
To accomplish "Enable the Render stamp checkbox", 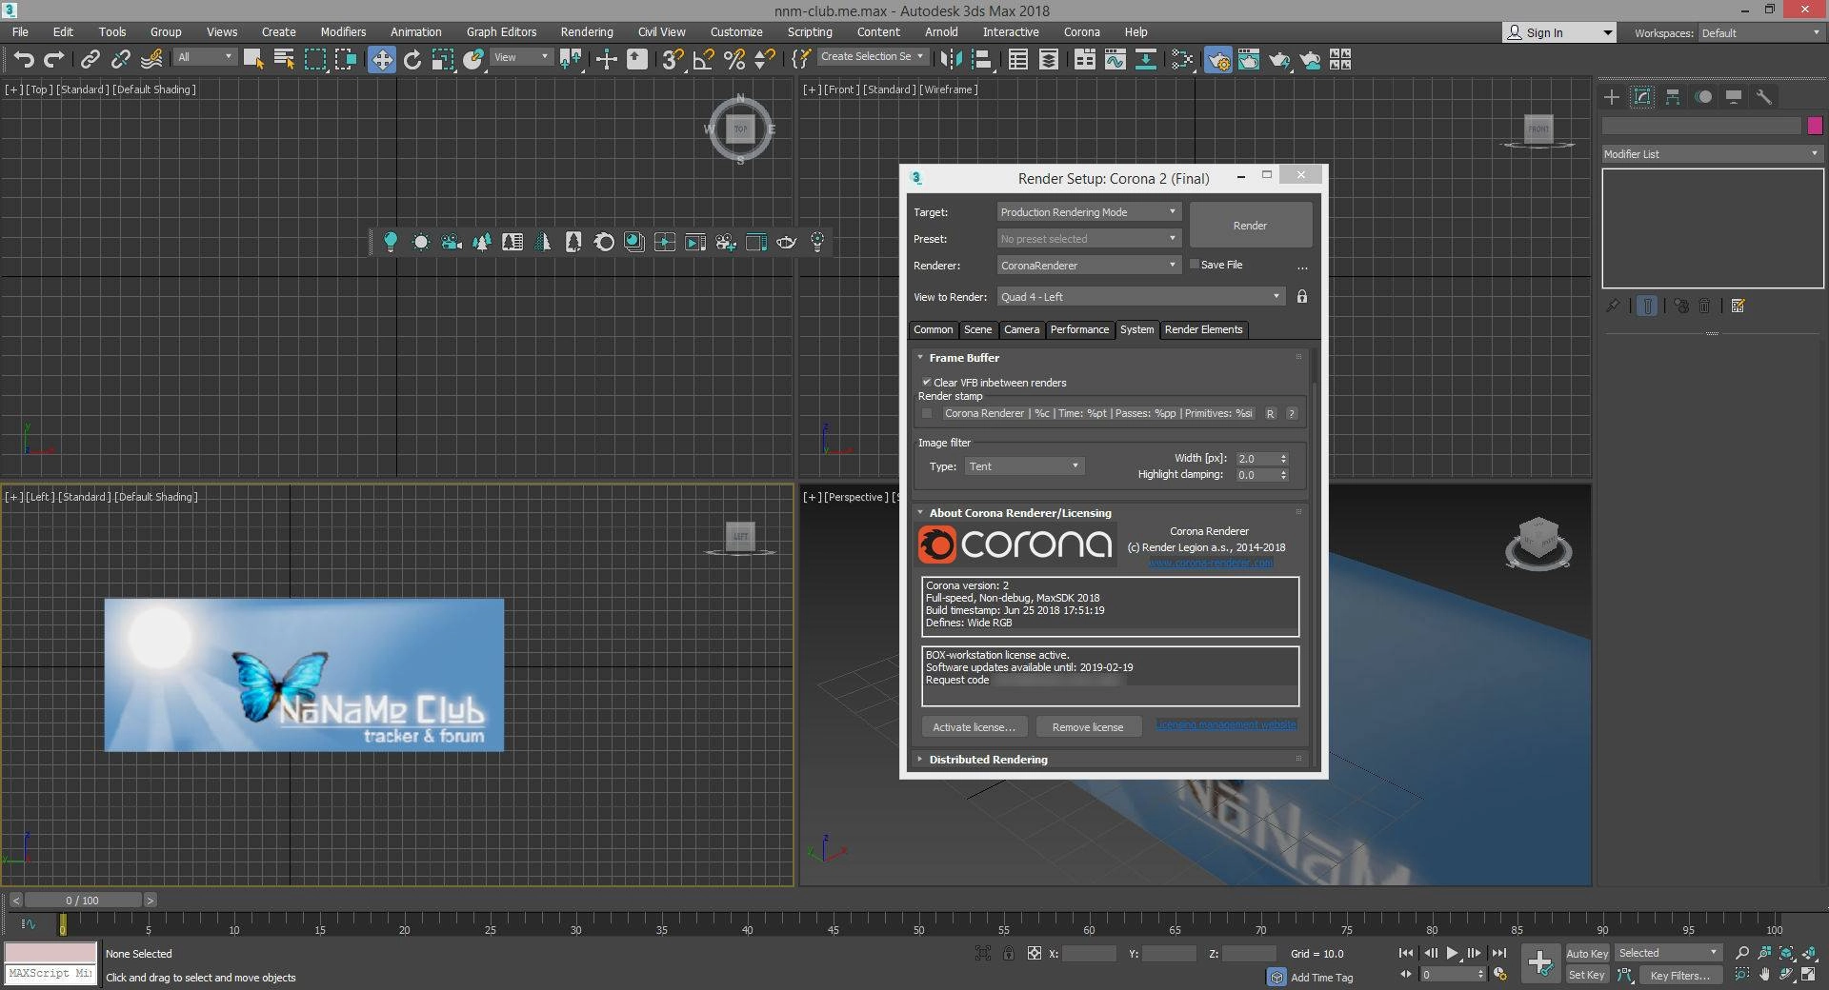I will [927, 413].
